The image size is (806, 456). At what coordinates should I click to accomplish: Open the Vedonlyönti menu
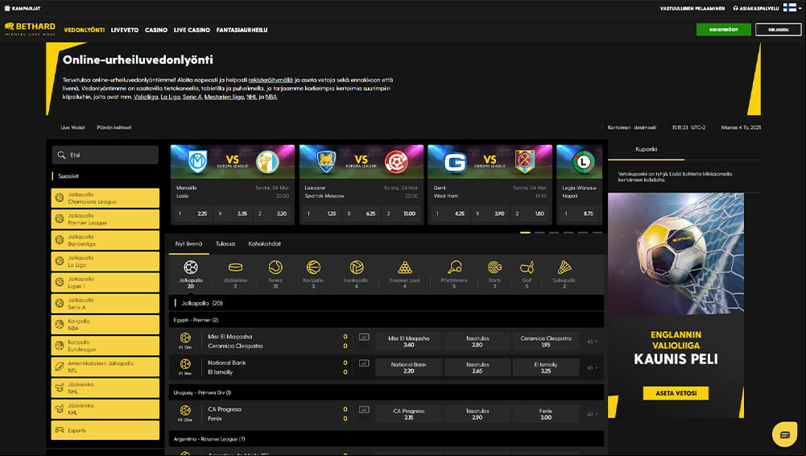tap(85, 30)
